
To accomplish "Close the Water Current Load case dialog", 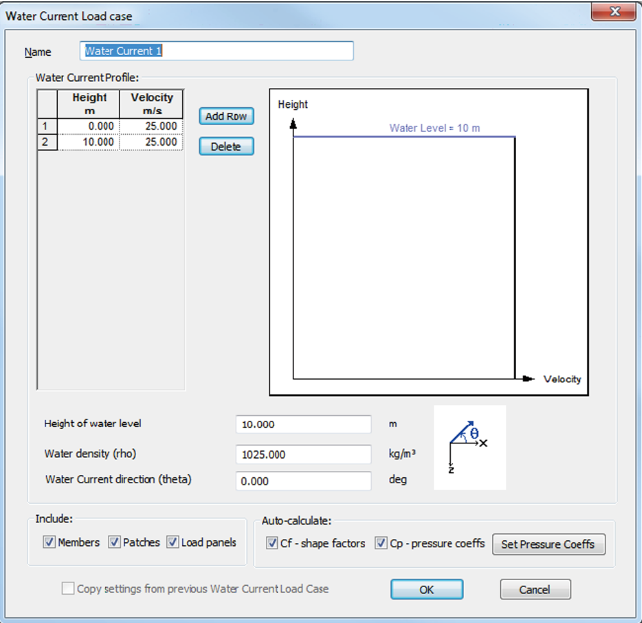I will [614, 12].
